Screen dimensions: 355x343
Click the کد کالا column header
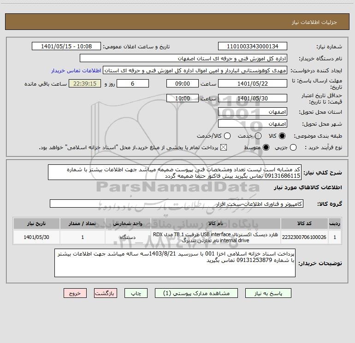click(x=304, y=223)
